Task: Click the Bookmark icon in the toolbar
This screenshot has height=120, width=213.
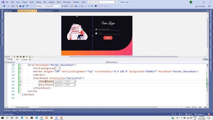Action: coord(96,6)
